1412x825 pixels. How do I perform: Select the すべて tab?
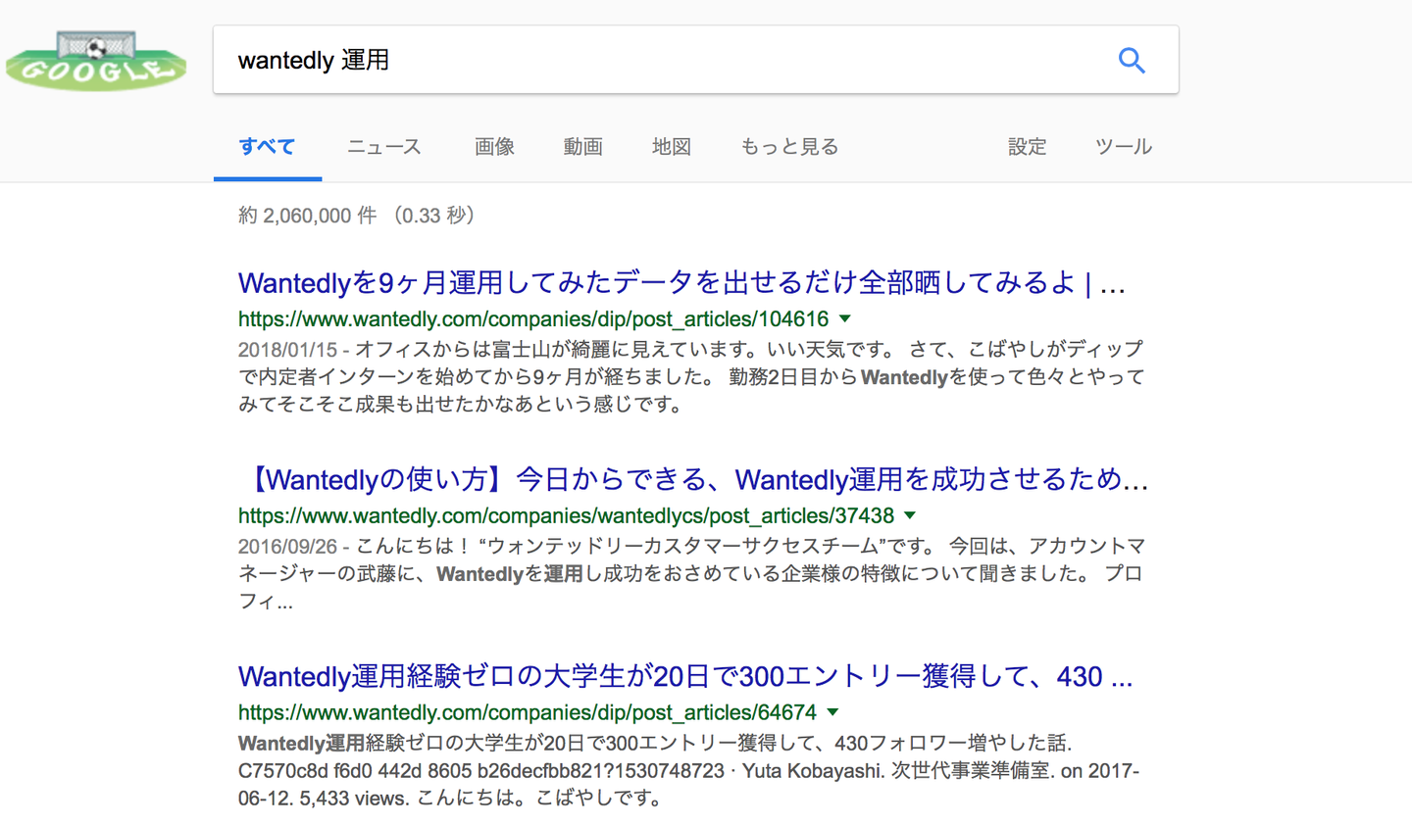coord(267,147)
